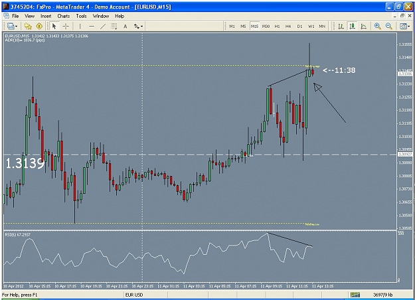The image size is (415, 300).
Task: Click the Arrows objects icon
Action: click(137, 26)
